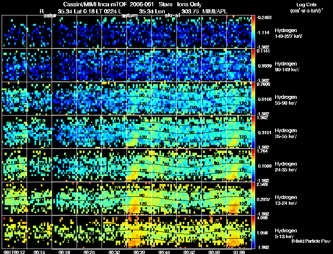Click the Log Cnts units heading
The height and width of the screenshot is (254, 333).
pyautogui.click(x=306, y=8)
